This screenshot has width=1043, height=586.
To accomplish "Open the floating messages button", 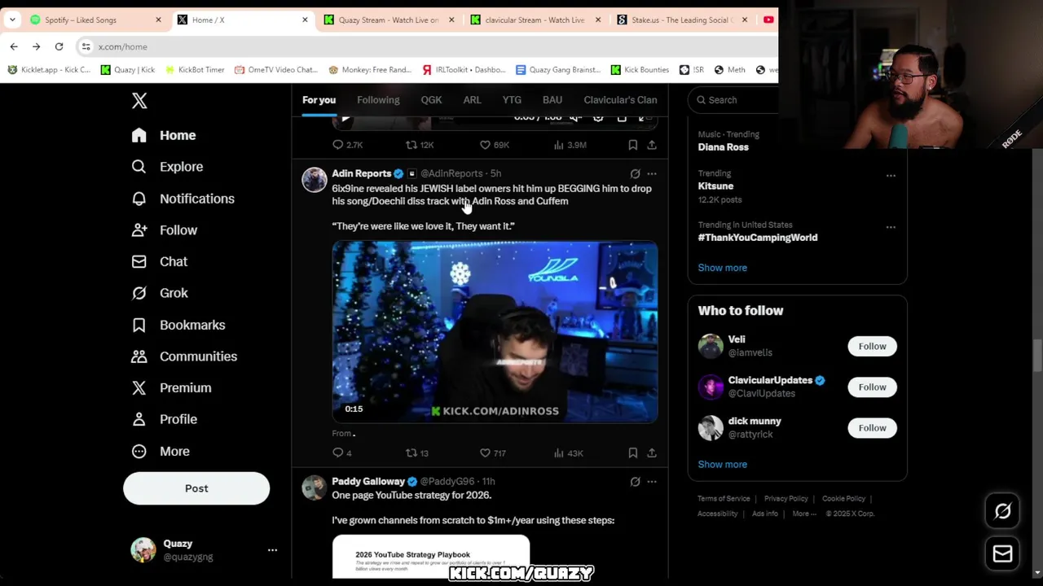I will click(x=1002, y=554).
